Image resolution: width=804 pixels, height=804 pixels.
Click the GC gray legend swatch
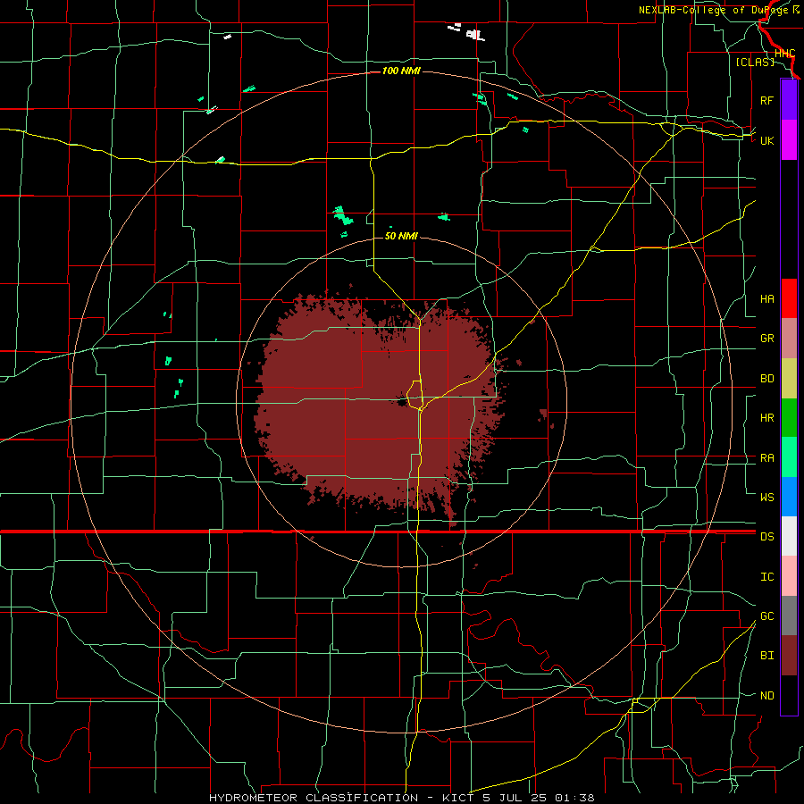pos(789,616)
